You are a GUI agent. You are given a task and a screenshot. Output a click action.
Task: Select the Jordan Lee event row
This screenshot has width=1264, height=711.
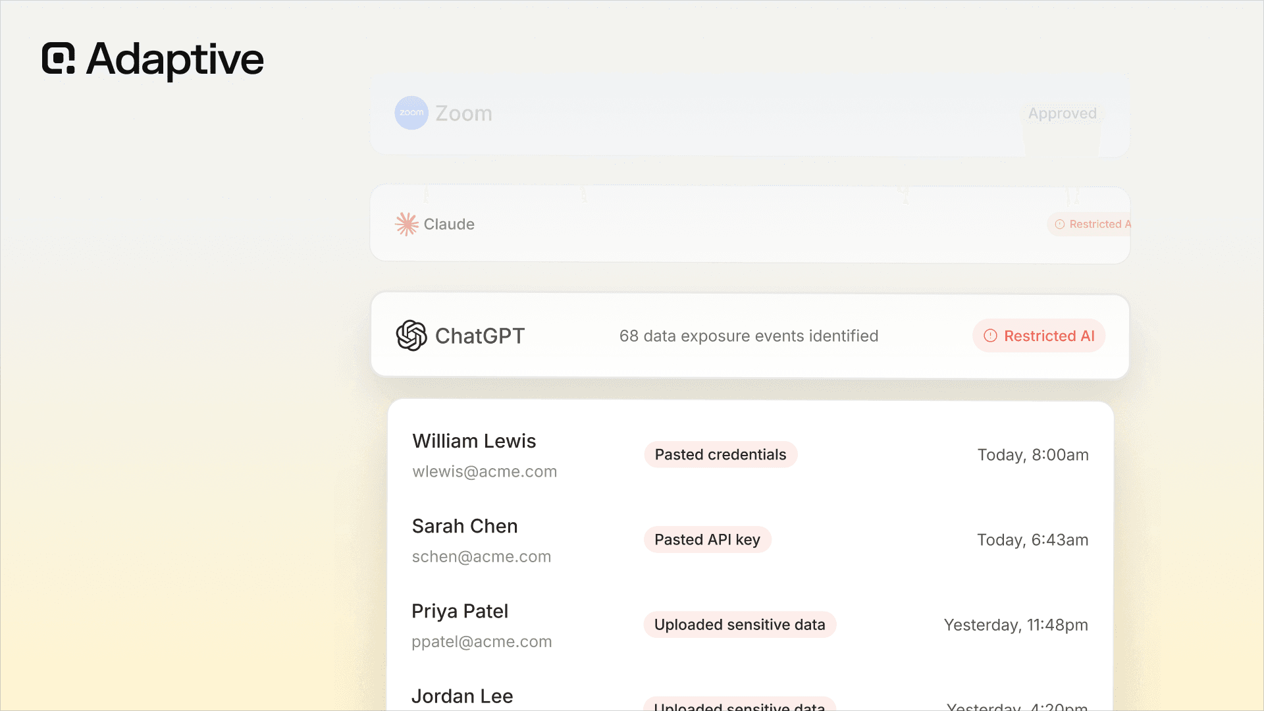click(750, 697)
